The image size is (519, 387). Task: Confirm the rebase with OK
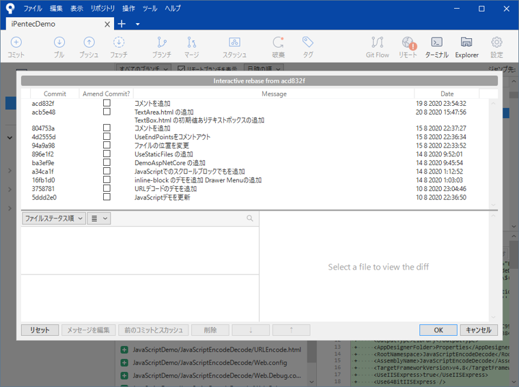(438, 330)
